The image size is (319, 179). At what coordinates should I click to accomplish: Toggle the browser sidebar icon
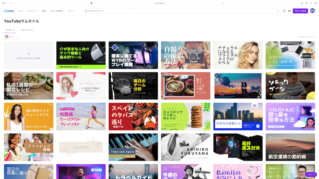4,3
